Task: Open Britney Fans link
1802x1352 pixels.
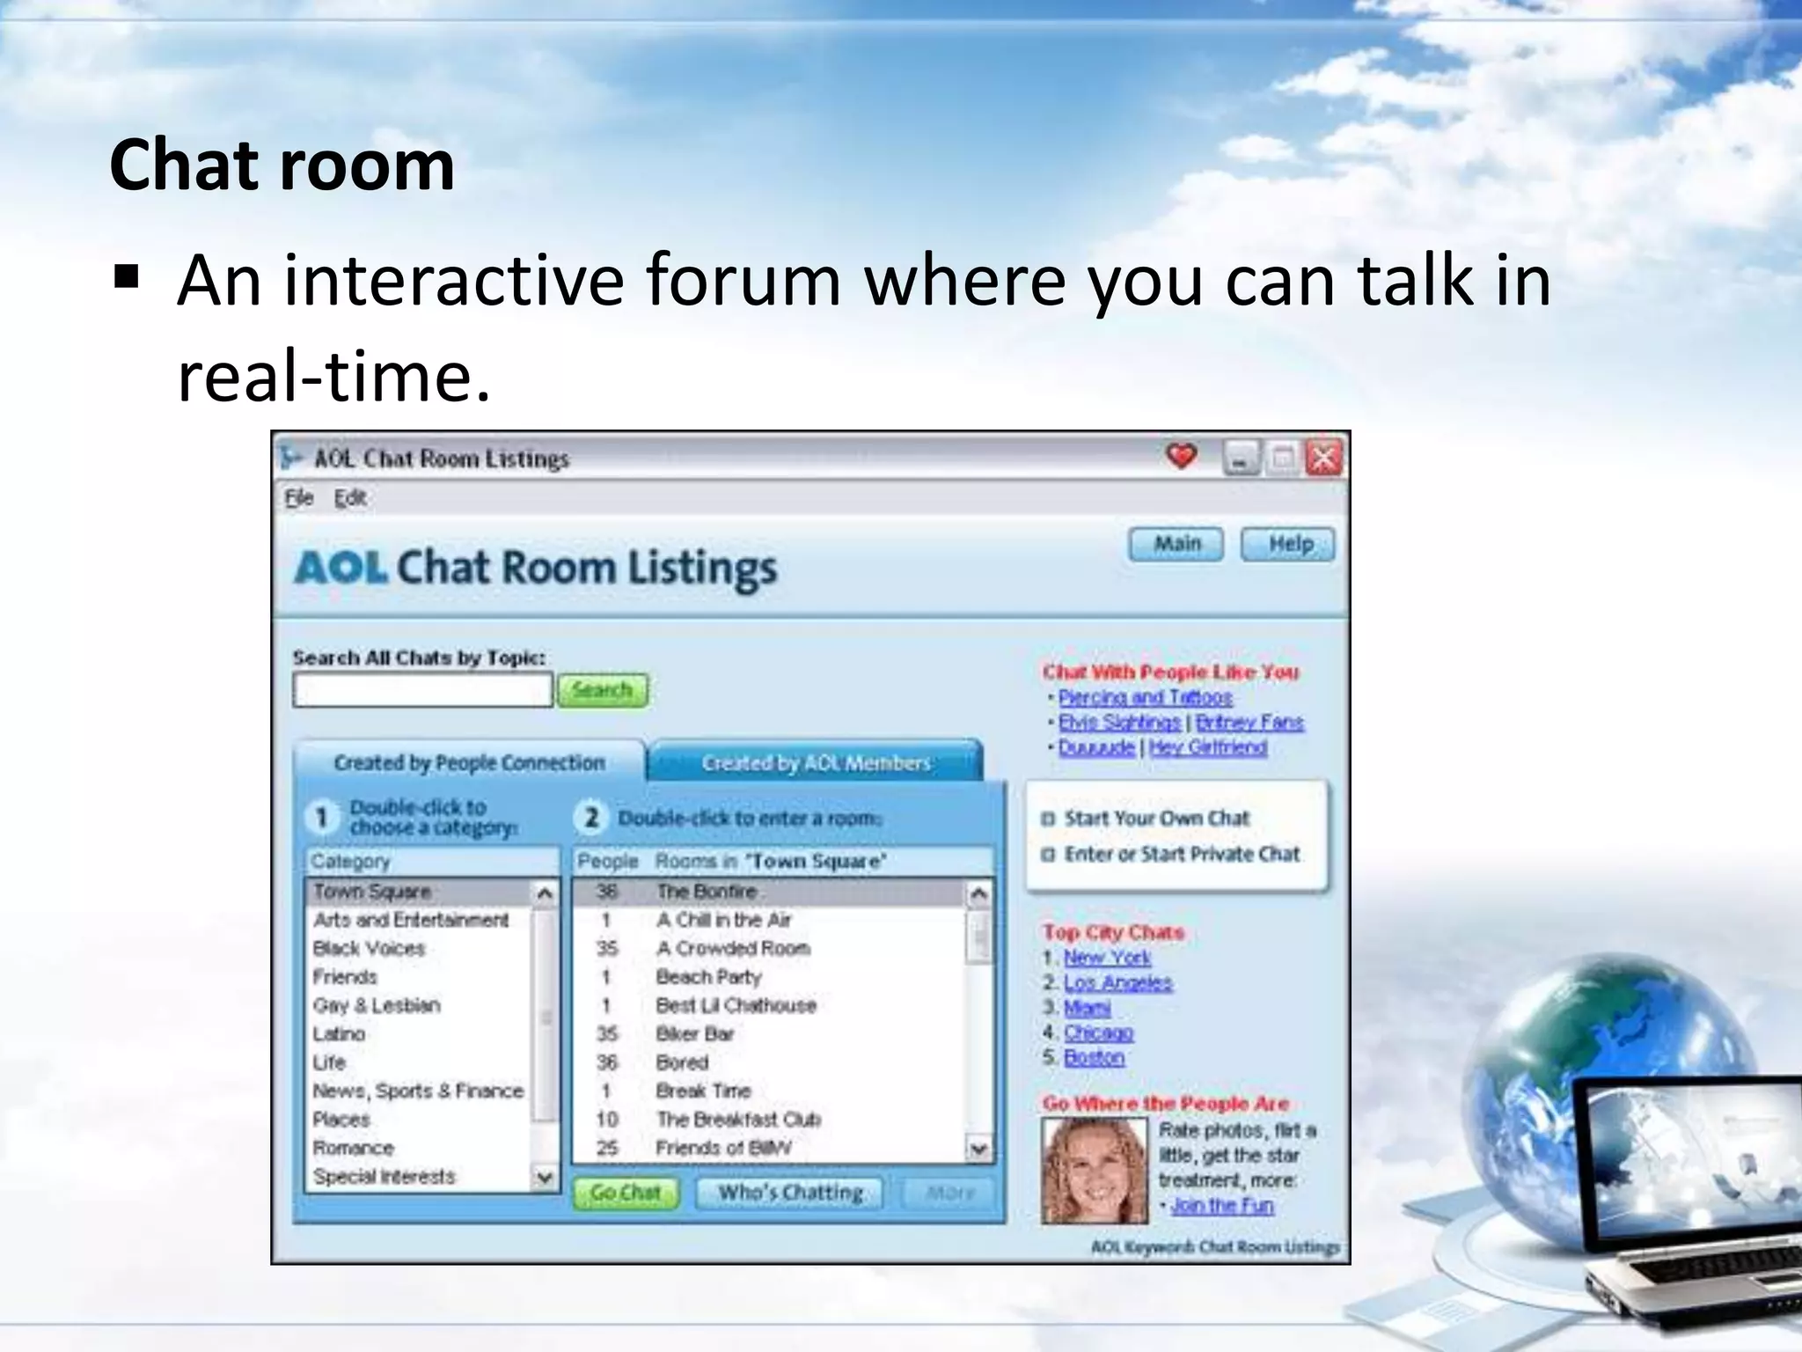Action: (1249, 723)
